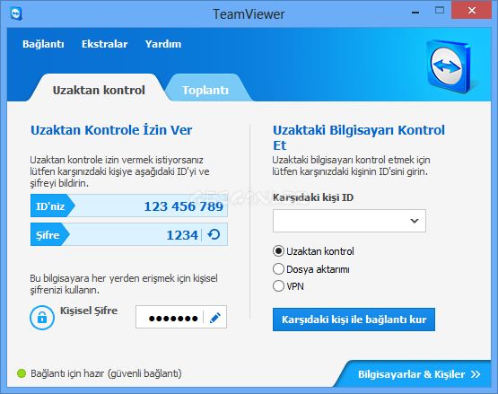Click the Uzaktaki Bilgisayarı Kontrol Et heading
498x394 pixels.
pyautogui.click(x=359, y=137)
